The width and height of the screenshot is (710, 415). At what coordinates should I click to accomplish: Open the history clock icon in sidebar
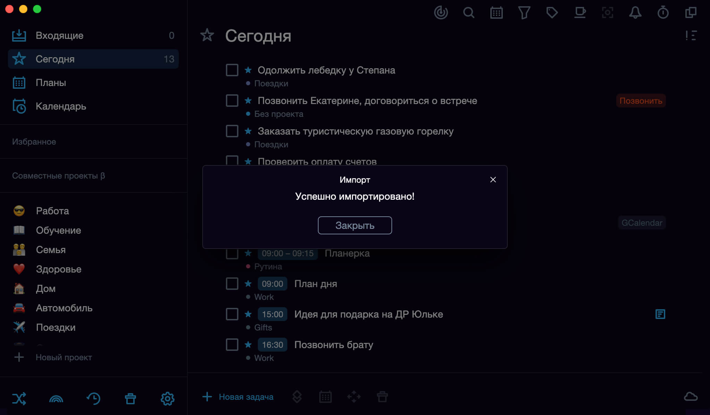[93, 399]
